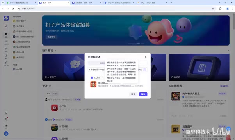Open 奇思妙想绘本王国 in recent edits
The width and height of the screenshot is (235, 140).
pyautogui.click(x=24, y=31)
